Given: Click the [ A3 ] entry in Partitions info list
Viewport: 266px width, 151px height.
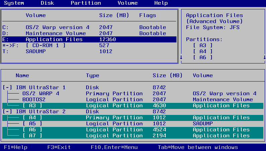Looking at the screenshot, I should coord(203,45).
